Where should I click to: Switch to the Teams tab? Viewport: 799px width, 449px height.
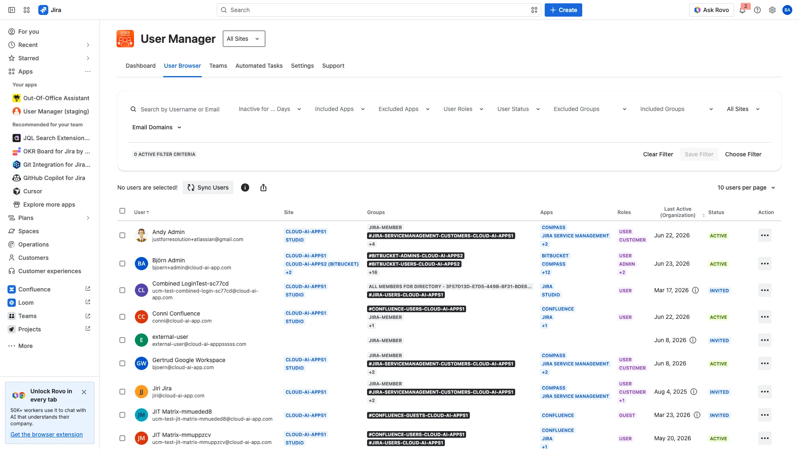218,66
